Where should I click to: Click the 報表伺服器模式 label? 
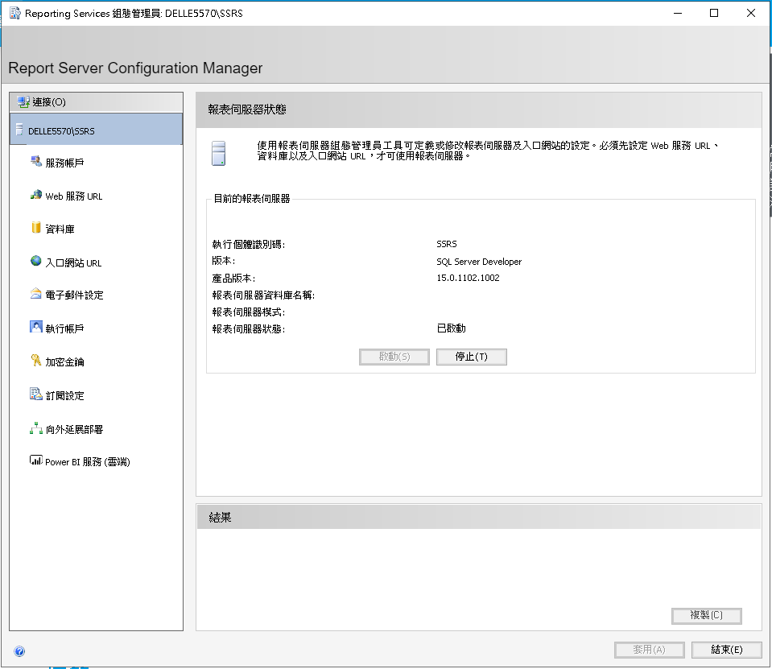249,312
